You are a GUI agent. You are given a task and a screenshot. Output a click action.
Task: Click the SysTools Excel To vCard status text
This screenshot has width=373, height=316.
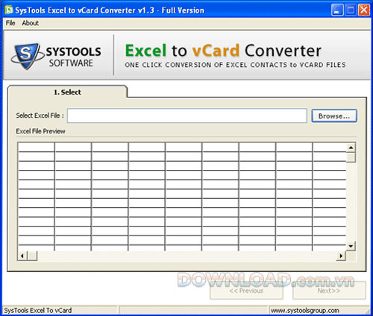coord(38,311)
